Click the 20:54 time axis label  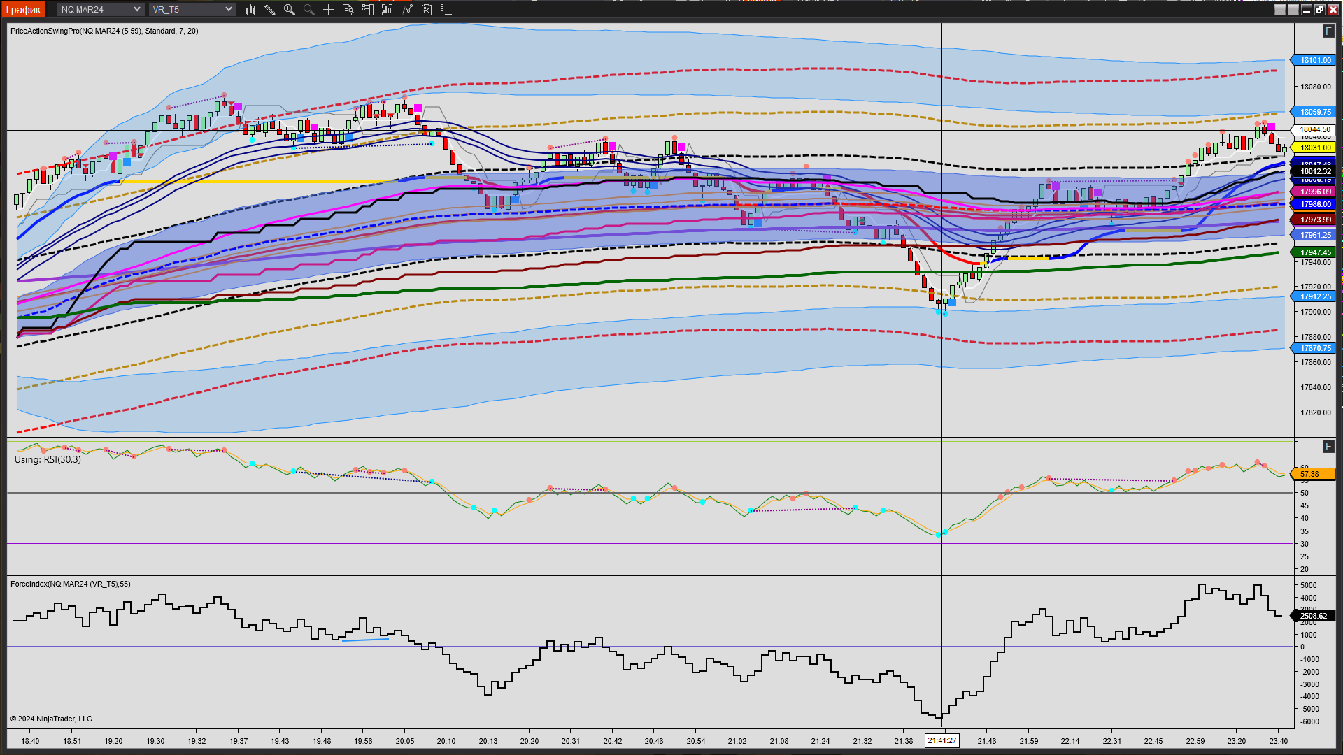(x=696, y=742)
